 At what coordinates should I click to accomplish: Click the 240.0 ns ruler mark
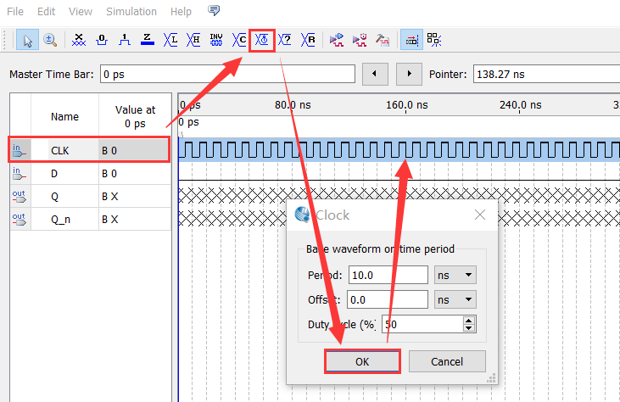click(520, 105)
